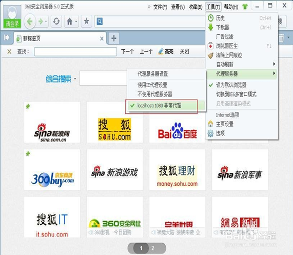Expand 自动刷新 submenu arrow
This screenshot has height=255, width=293.
274,64
